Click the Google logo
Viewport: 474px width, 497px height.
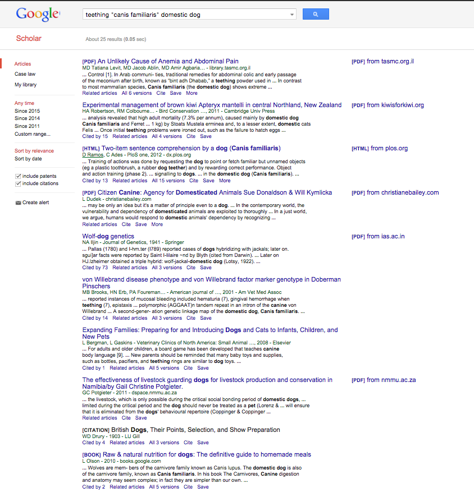pos(38,14)
